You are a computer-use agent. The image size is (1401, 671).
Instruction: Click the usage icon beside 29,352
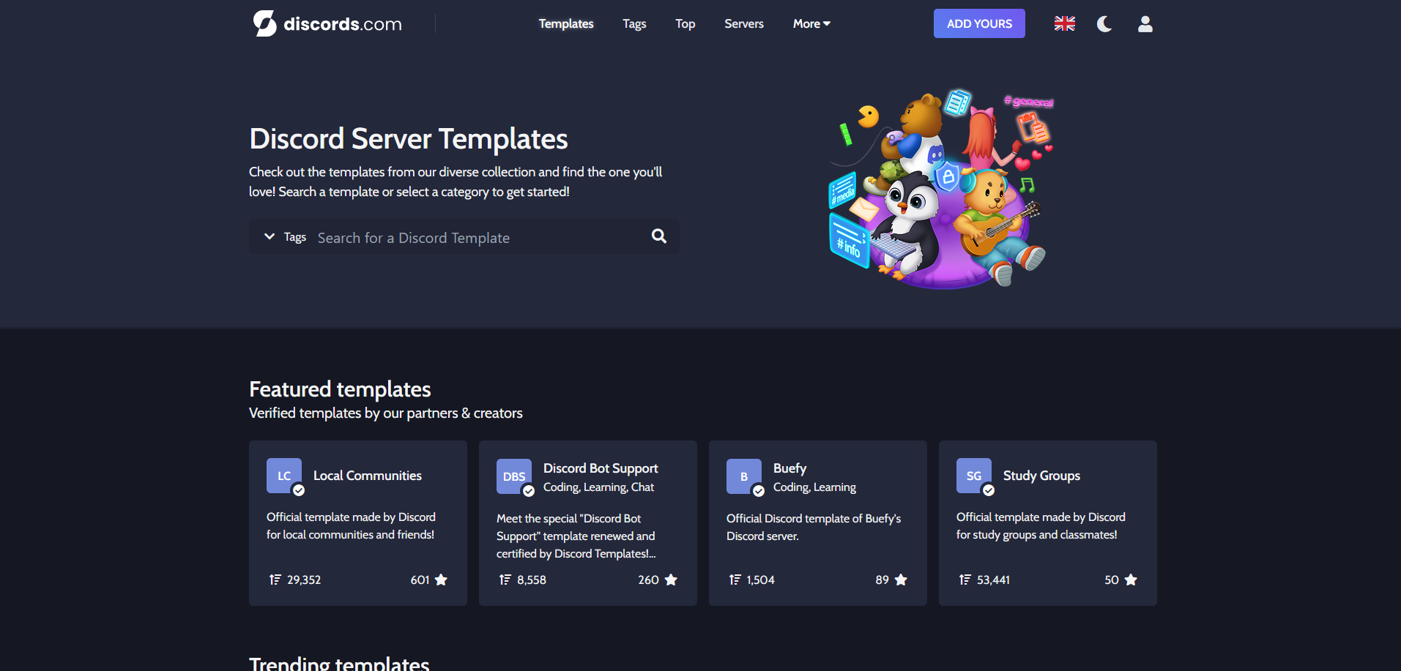coord(275,580)
